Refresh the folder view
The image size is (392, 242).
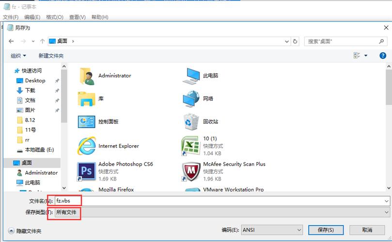tap(295, 41)
